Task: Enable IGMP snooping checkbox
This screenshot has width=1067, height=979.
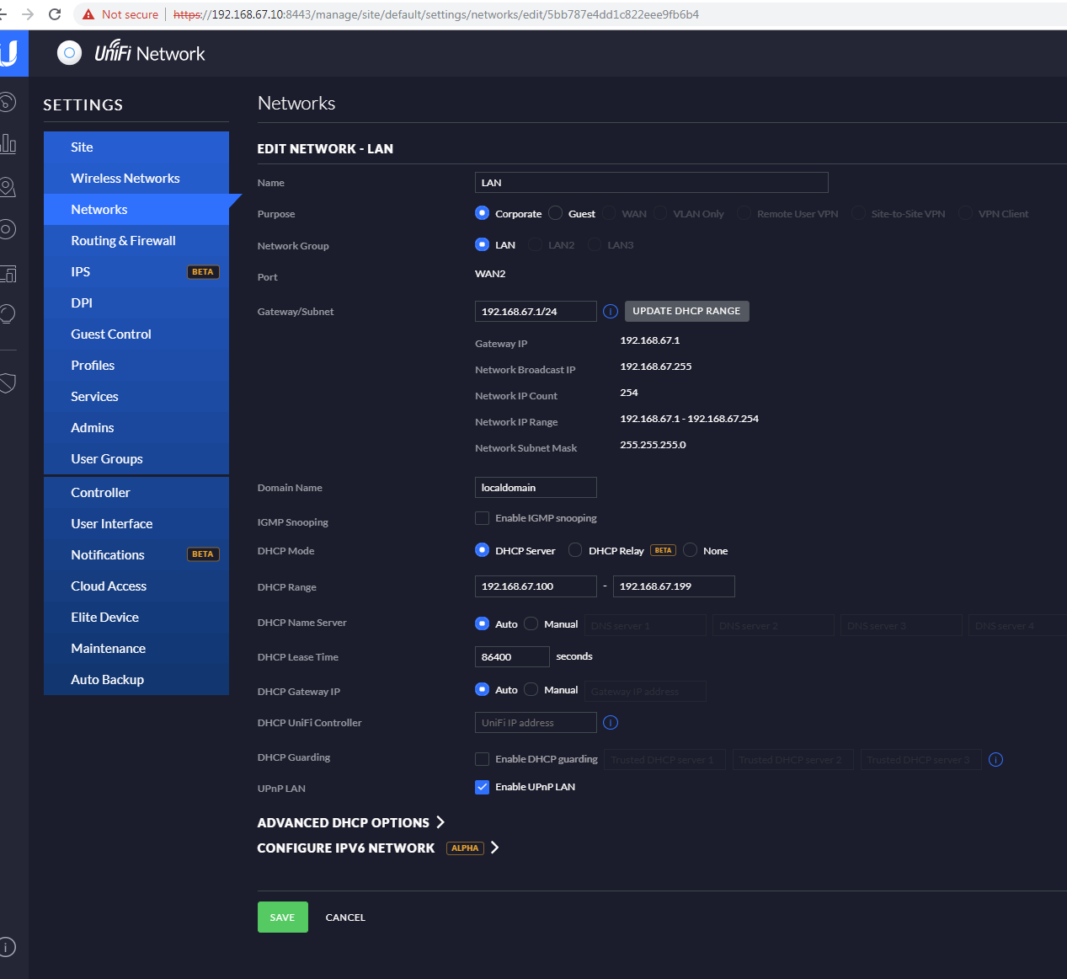Action: (x=483, y=518)
